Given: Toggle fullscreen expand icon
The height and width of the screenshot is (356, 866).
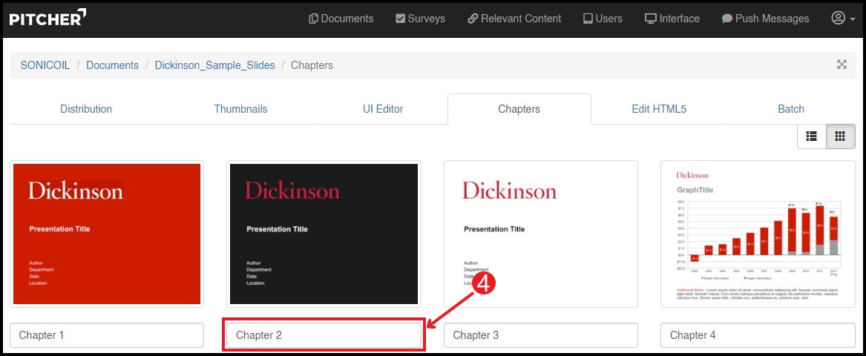Looking at the screenshot, I should coord(842,65).
